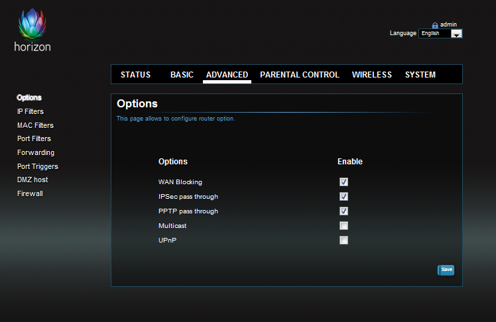Click the horizon logo

click(x=32, y=30)
